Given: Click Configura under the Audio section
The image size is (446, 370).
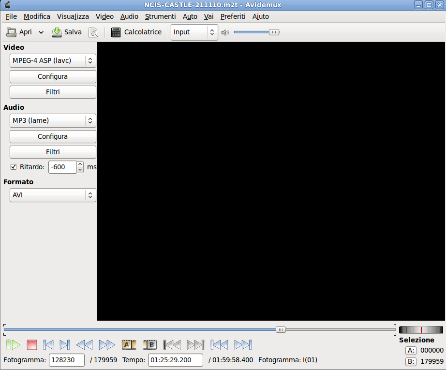Looking at the screenshot, I should click(53, 136).
